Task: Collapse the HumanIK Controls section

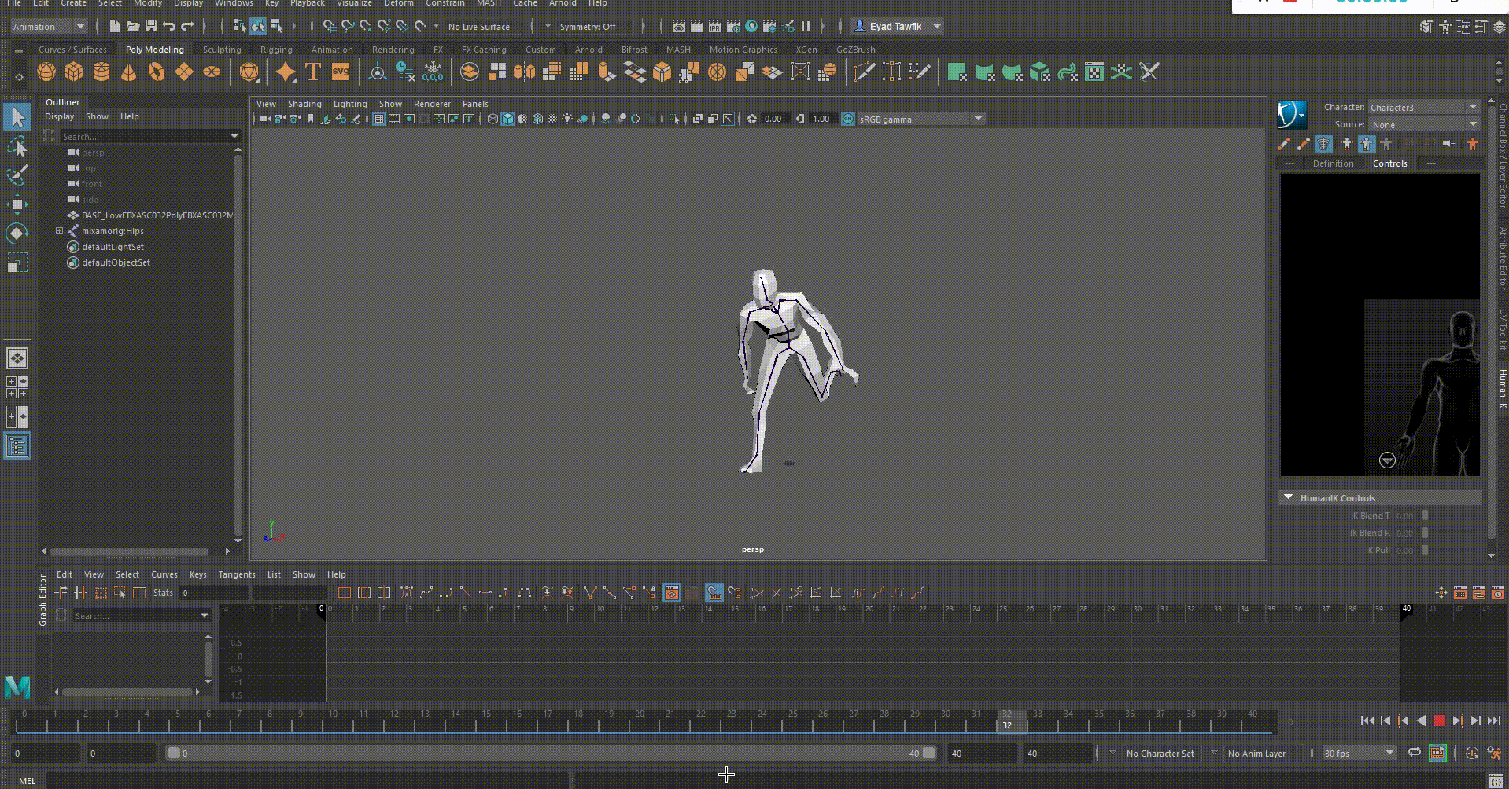Action: coord(1288,497)
